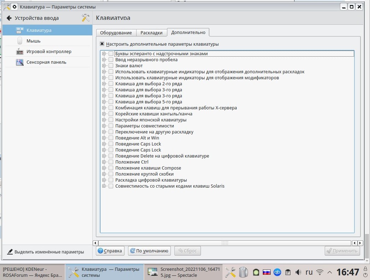Expand Положение клавиши Compose tree node
370x280 pixels.
tap(104, 168)
